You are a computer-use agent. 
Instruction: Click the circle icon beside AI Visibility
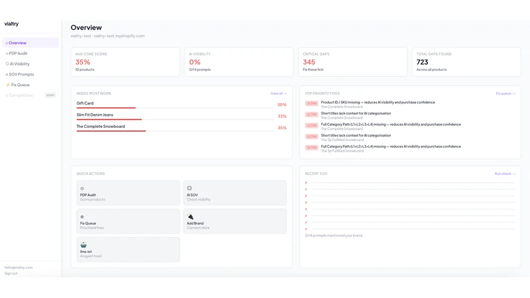click(7, 64)
